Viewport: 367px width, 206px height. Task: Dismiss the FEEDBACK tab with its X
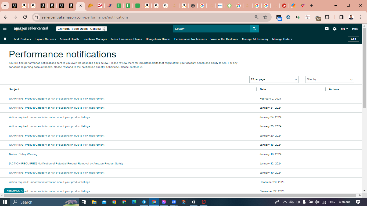point(22,191)
